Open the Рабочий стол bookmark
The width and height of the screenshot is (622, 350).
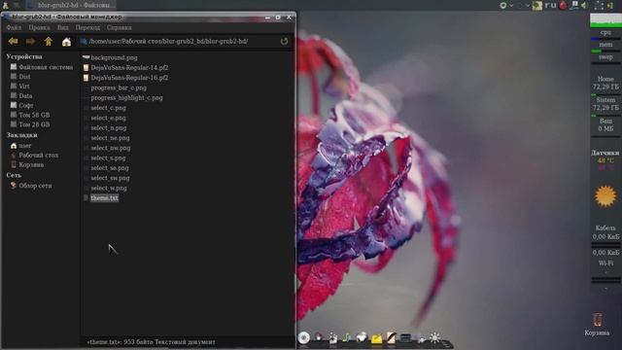[35, 156]
